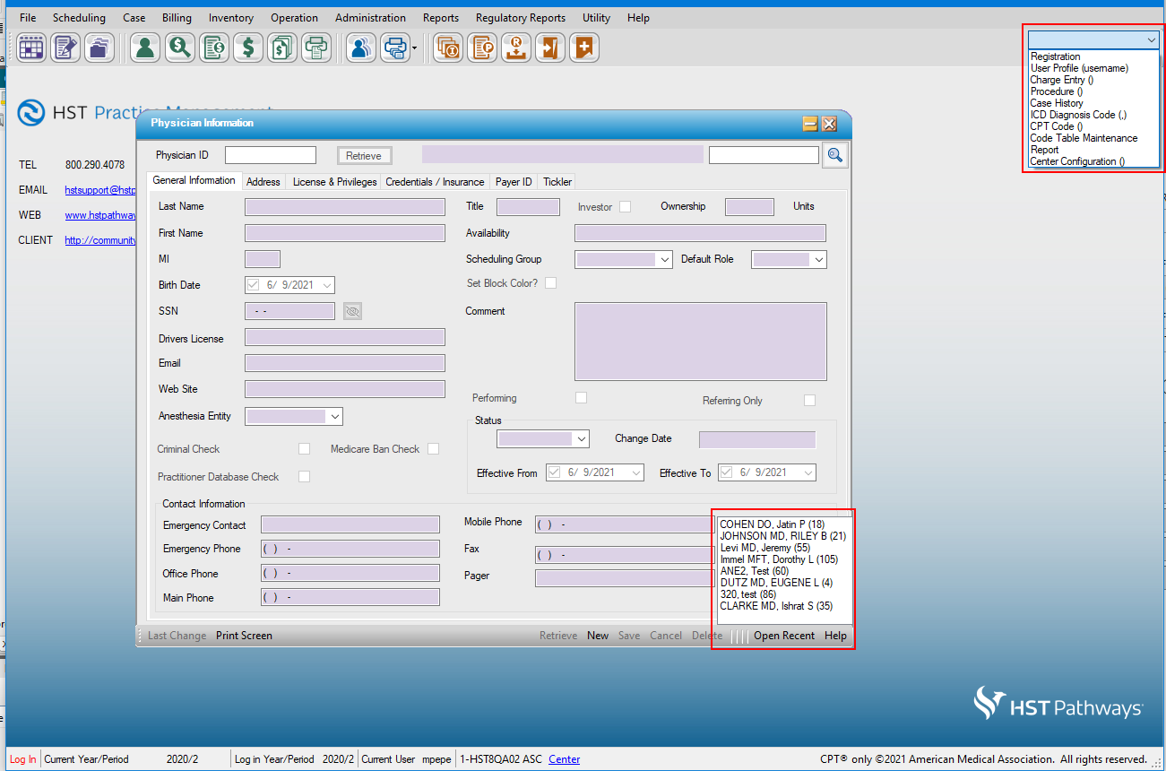Click the orange bookmark plus icon
This screenshot has width=1166, height=771.
point(584,48)
